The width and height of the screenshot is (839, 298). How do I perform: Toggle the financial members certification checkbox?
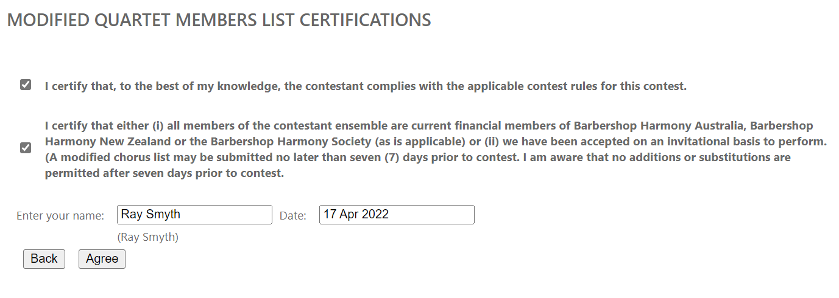point(26,148)
